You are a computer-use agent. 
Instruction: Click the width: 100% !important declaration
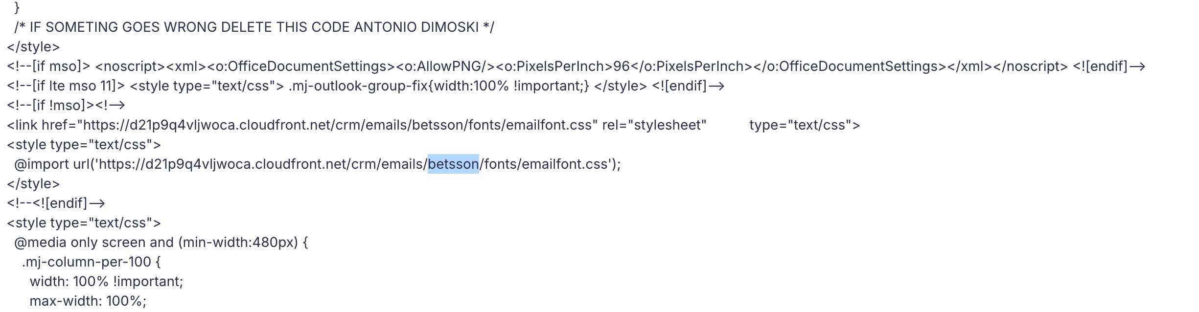click(x=106, y=282)
